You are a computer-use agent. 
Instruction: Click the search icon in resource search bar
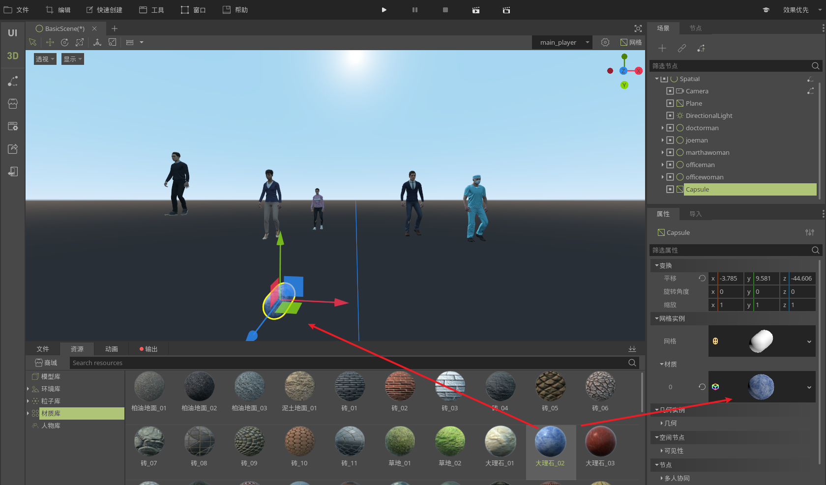pyautogui.click(x=632, y=363)
